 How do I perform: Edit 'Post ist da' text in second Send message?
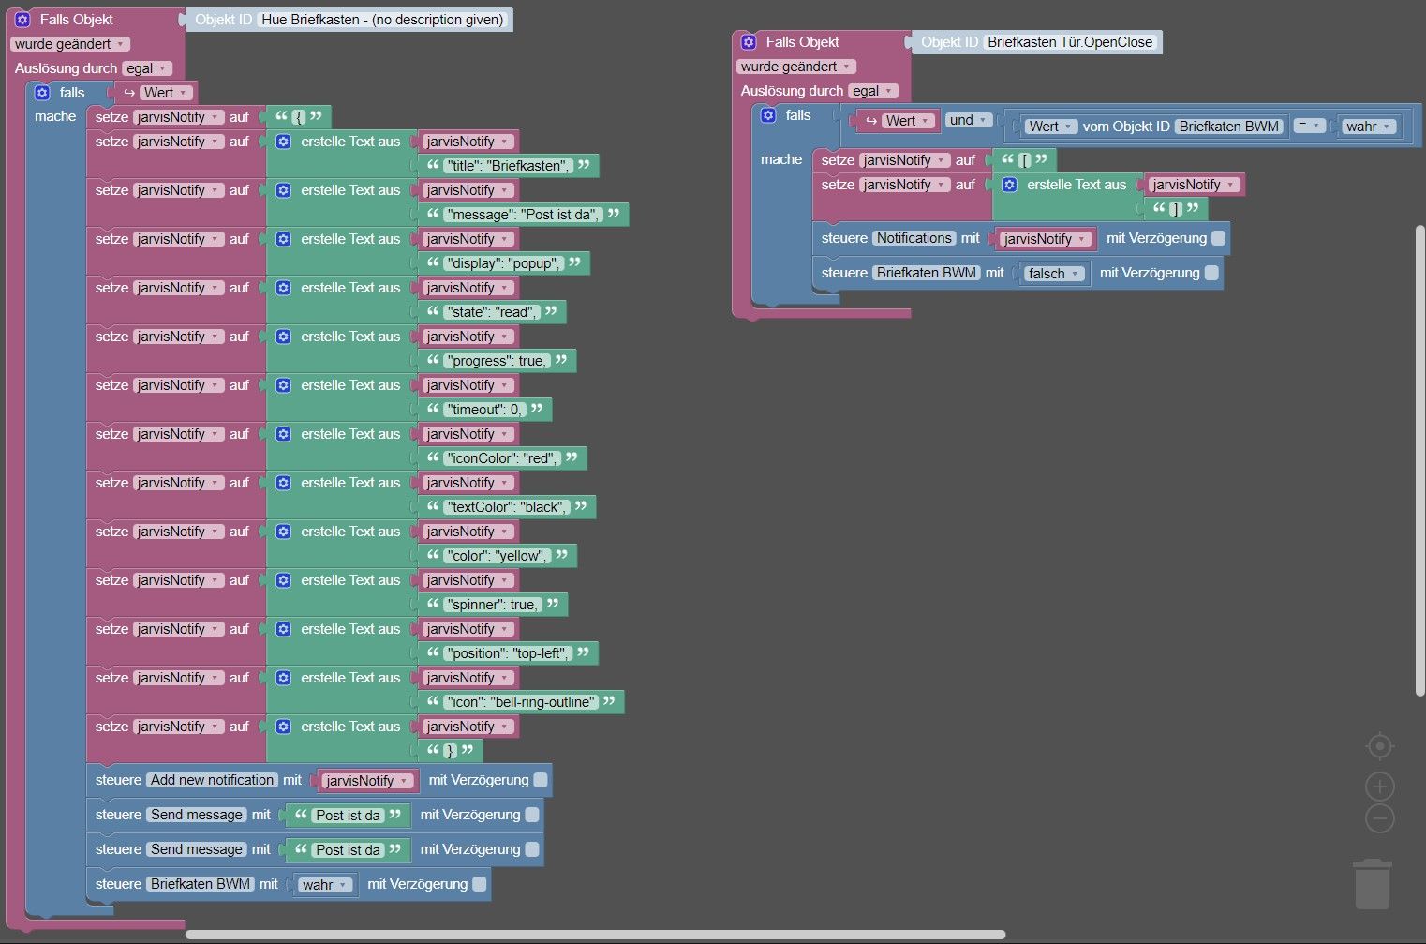tap(348, 850)
